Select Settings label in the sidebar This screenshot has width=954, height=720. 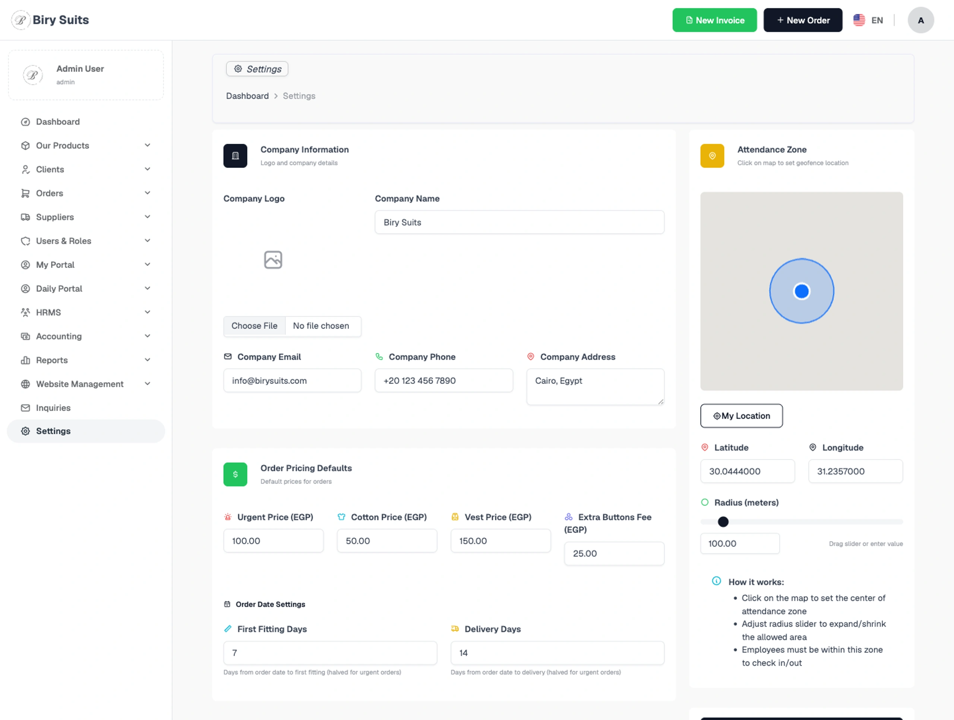pos(53,431)
